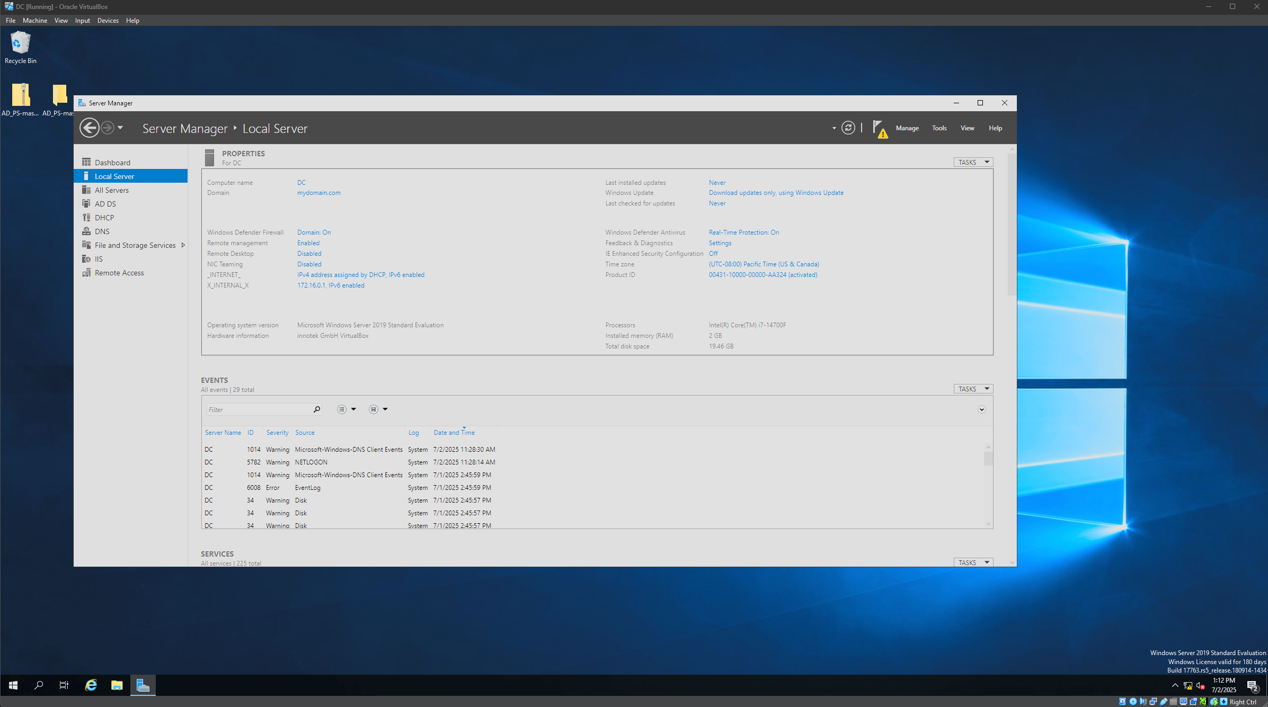Click the Server Manager forward arrow

[108, 128]
